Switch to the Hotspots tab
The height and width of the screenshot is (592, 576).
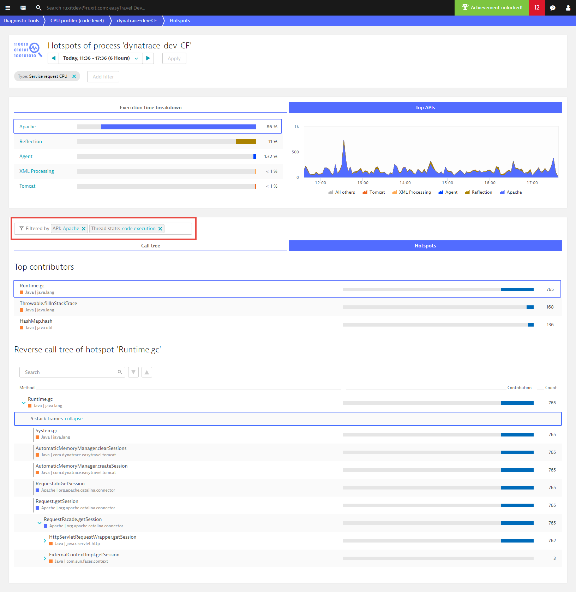point(425,246)
